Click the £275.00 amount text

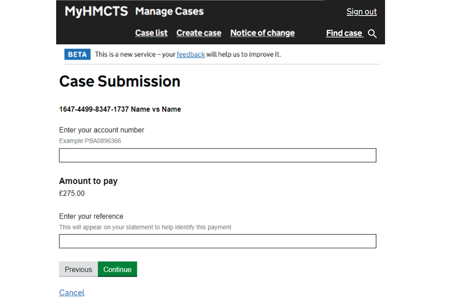[72, 193]
